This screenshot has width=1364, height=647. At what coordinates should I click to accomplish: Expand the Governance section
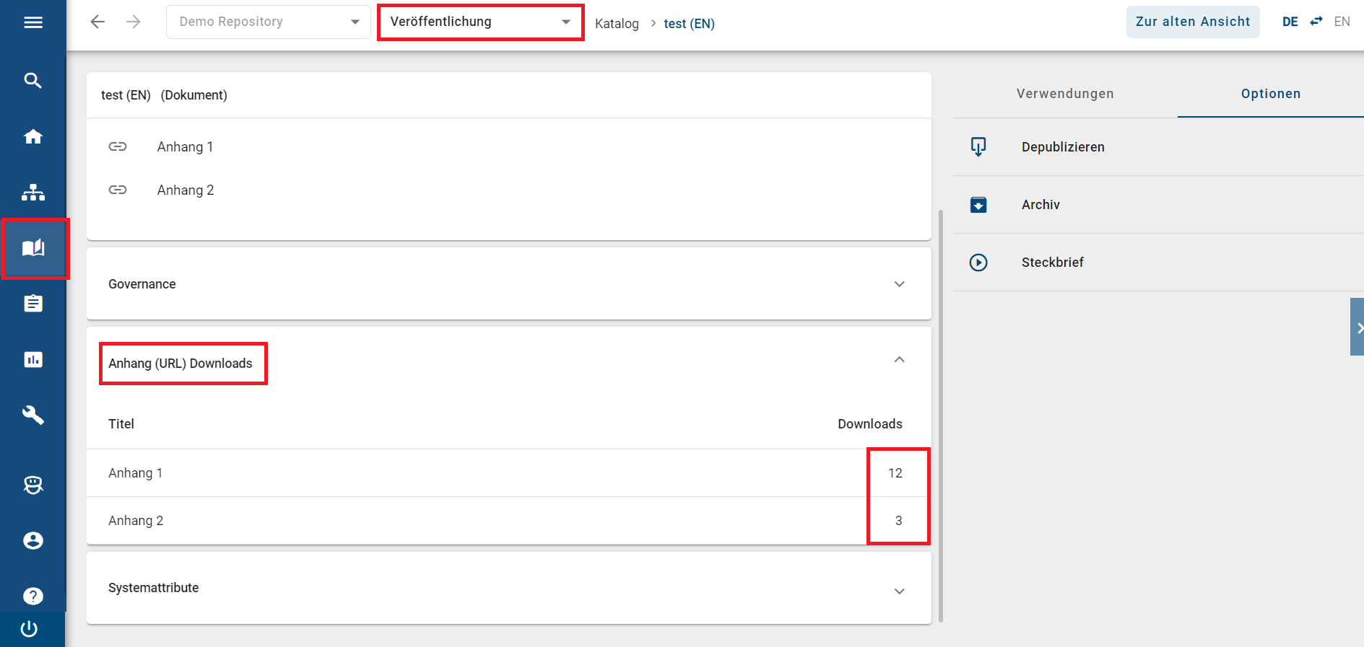point(899,284)
